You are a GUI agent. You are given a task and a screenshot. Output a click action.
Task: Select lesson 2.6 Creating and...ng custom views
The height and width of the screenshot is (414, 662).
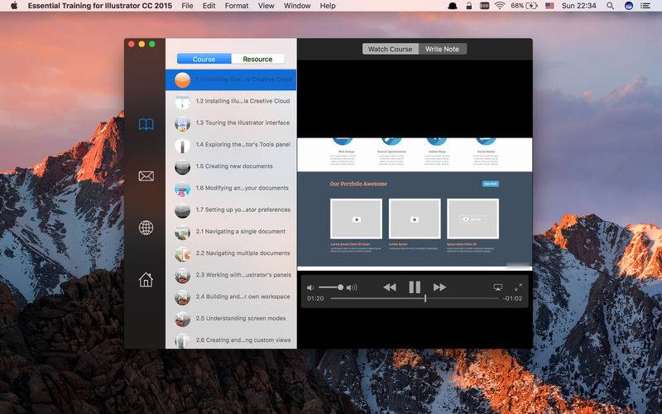pos(231,340)
